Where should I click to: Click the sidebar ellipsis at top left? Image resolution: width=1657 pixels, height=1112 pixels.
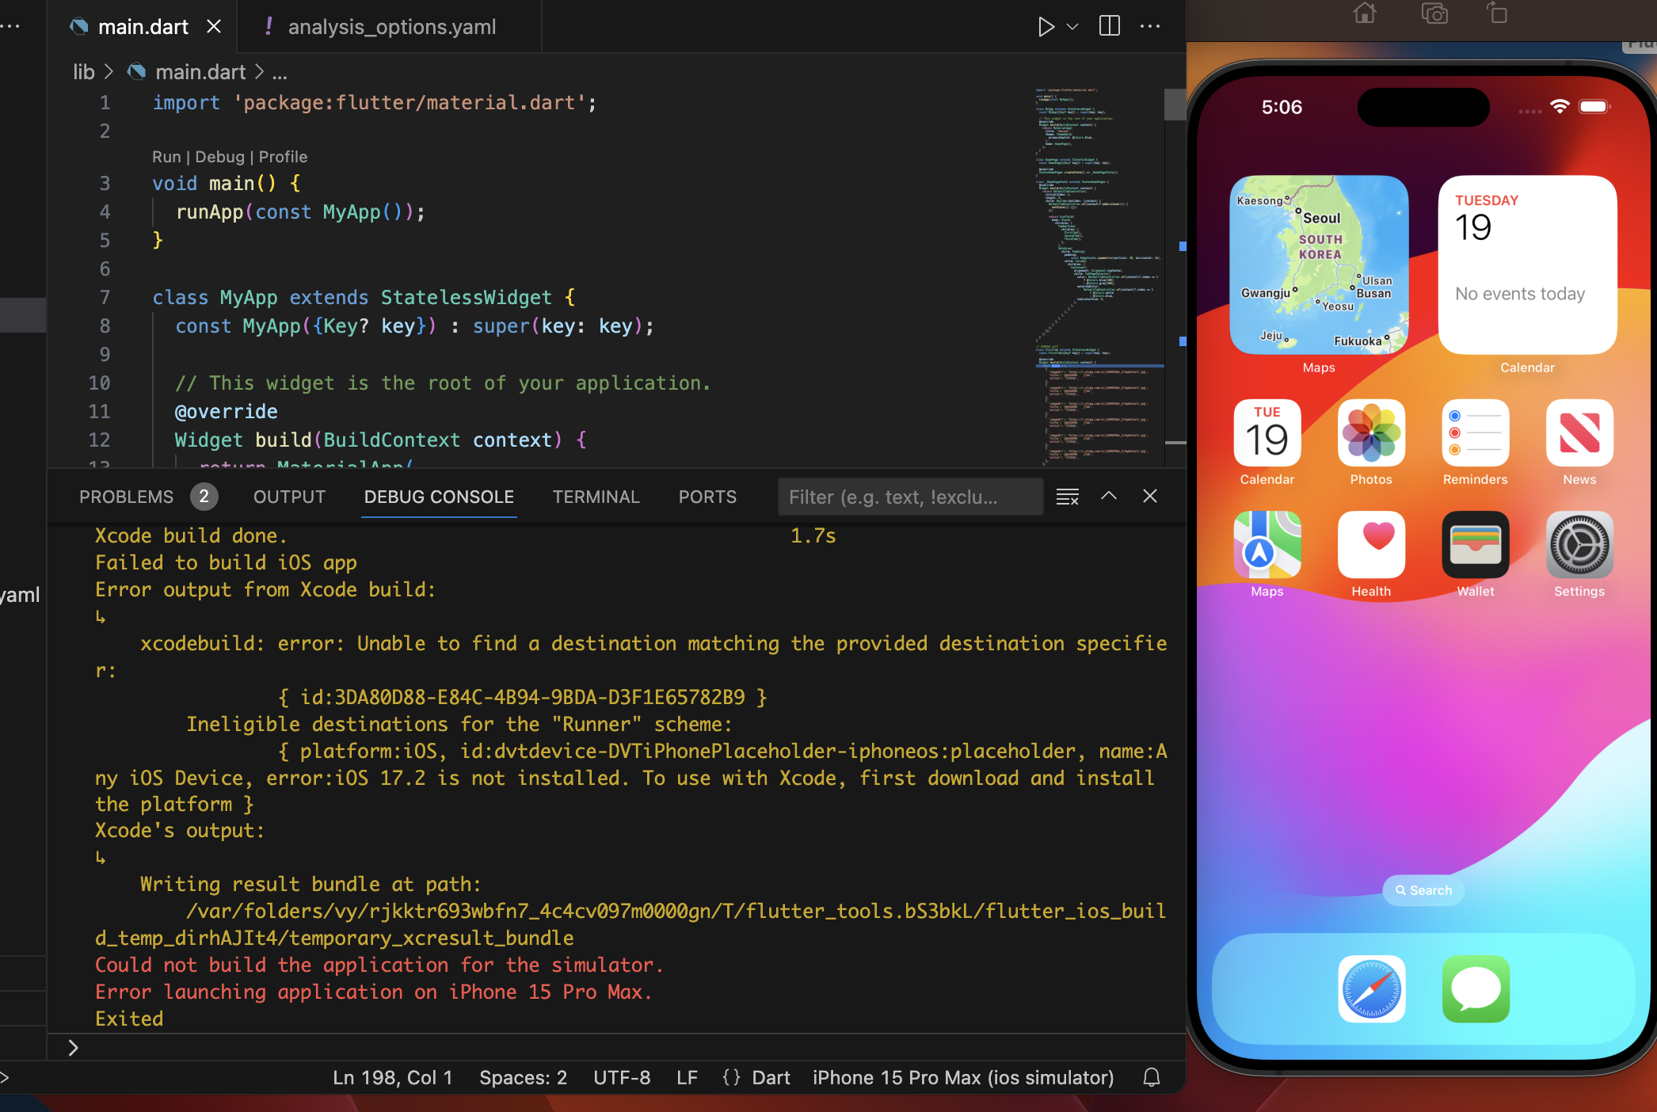point(10,26)
